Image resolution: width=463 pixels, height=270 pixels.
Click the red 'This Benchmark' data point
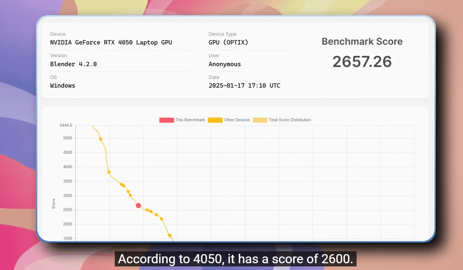click(x=138, y=206)
